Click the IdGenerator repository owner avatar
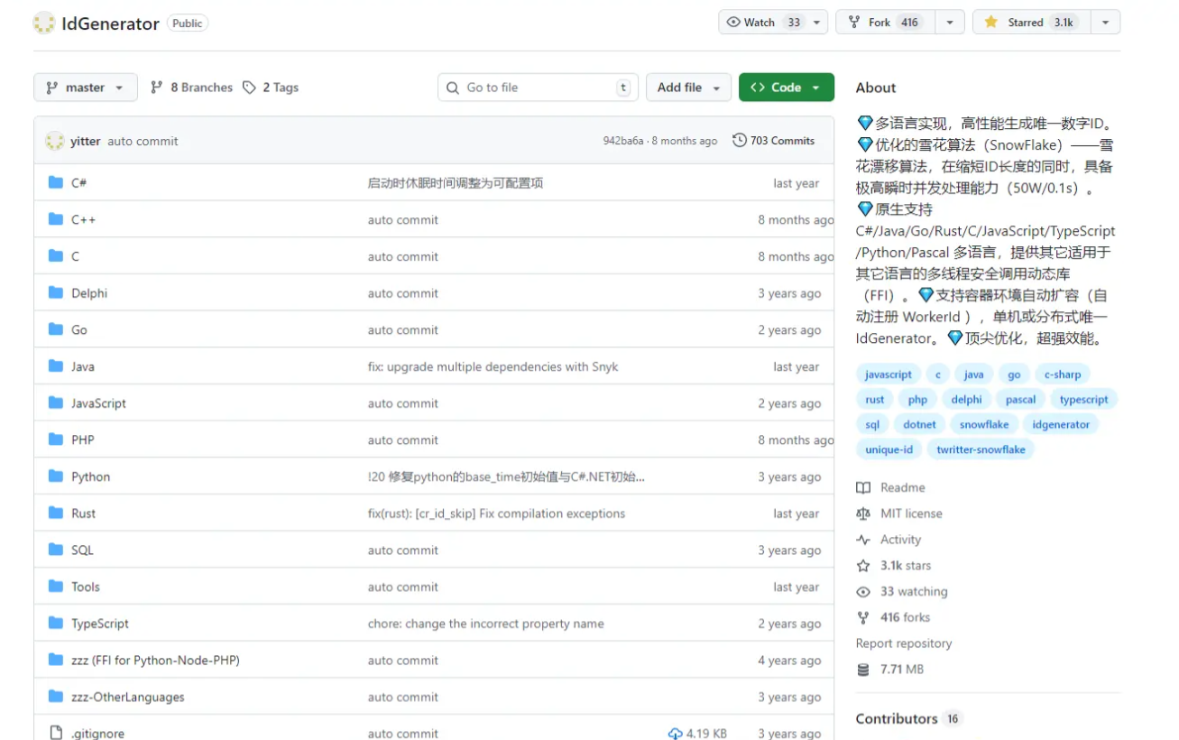 coord(44,23)
